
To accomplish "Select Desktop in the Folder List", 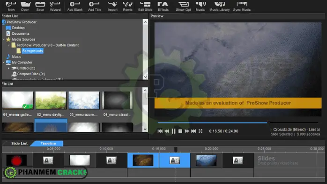I will [18, 28].
